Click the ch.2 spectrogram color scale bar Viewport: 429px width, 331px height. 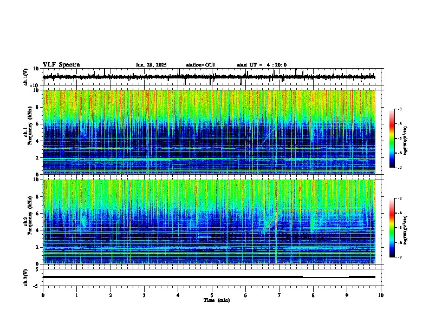coord(392,228)
